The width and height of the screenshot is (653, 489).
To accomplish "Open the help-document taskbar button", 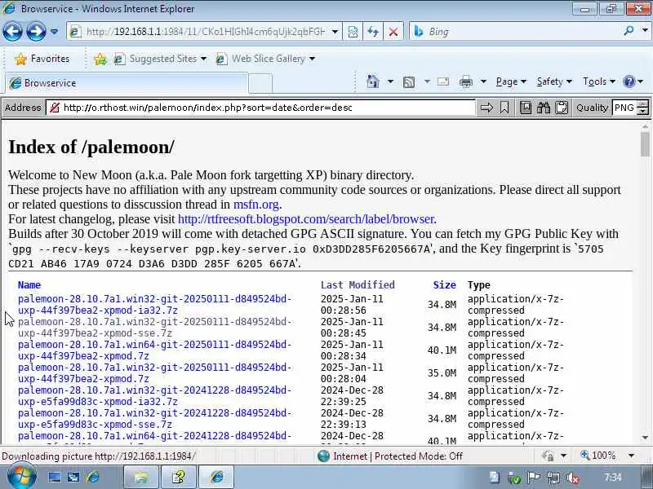I will coord(179,477).
